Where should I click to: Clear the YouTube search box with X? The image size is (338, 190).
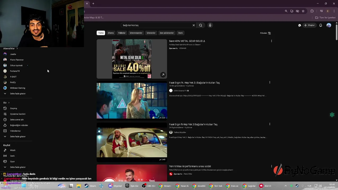click(194, 25)
